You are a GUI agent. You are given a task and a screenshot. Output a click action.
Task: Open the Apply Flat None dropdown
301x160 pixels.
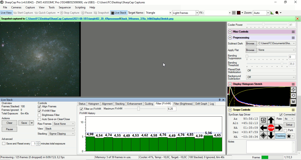point(276,50)
